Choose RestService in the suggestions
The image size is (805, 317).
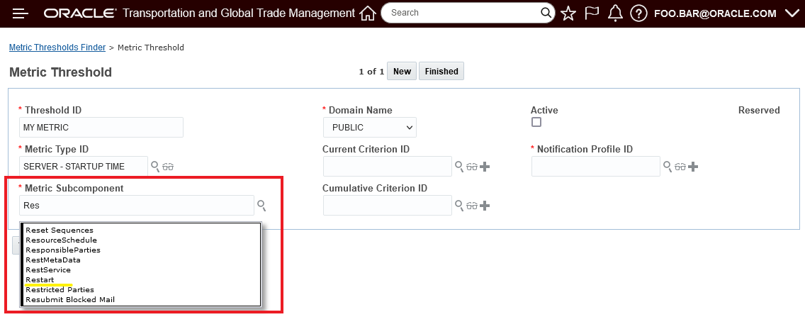point(48,270)
